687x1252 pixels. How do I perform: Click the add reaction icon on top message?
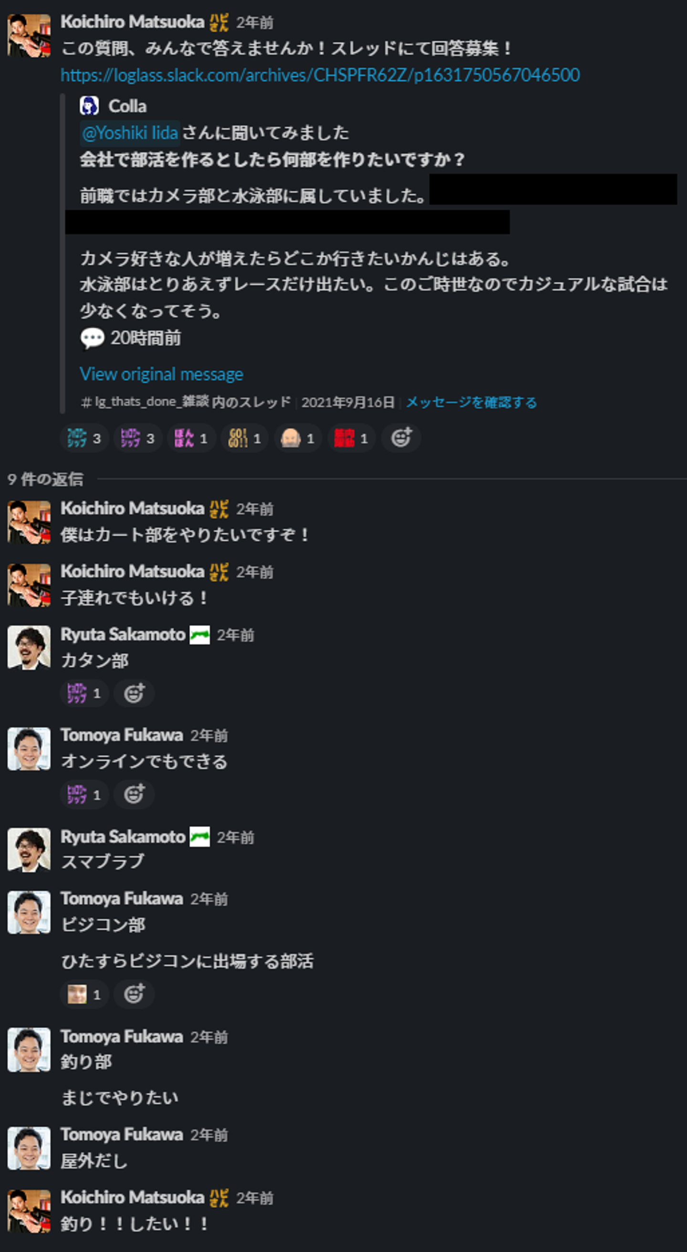(x=401, y=438)
